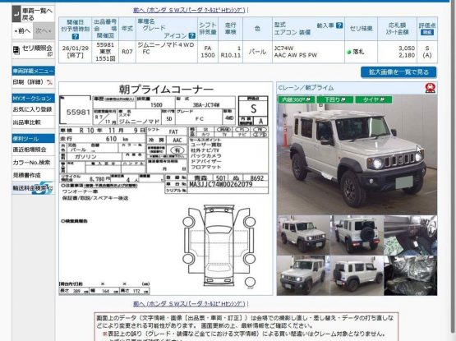This screenshot has width=456, height=341.
Task: Open the 内装360° interior view
Action: point(296,99)
